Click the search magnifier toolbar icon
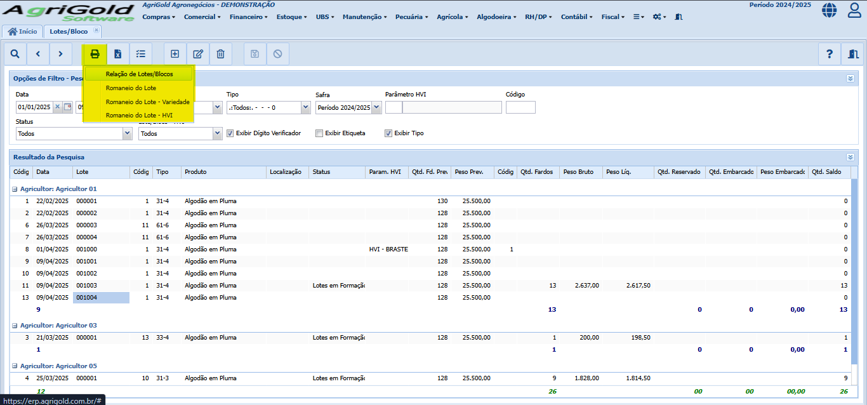Screen dimensions: 867x405 point(15,54)
